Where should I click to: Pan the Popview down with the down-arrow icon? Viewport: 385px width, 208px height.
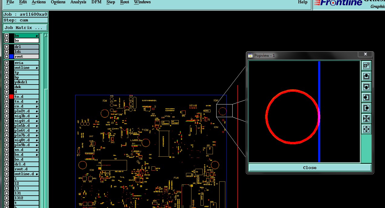click(x=366, y=87)
